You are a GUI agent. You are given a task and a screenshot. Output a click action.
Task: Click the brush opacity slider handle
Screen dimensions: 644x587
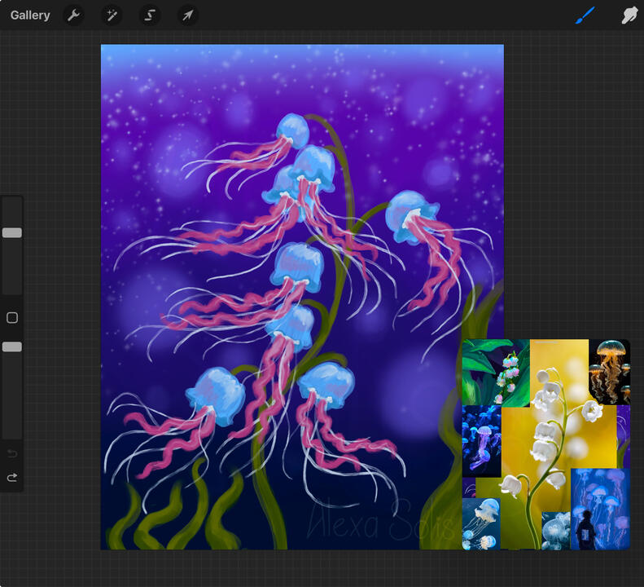click(x=11, y=346)
